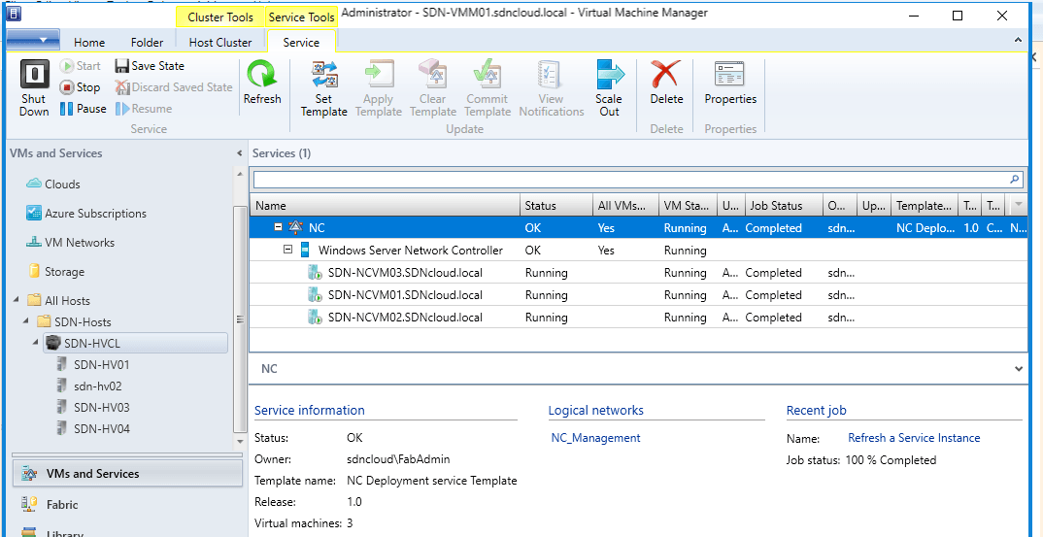This screenshot has width=1043, height=537.
Task: Switch to the Folder tab
Action: point(147,42)
